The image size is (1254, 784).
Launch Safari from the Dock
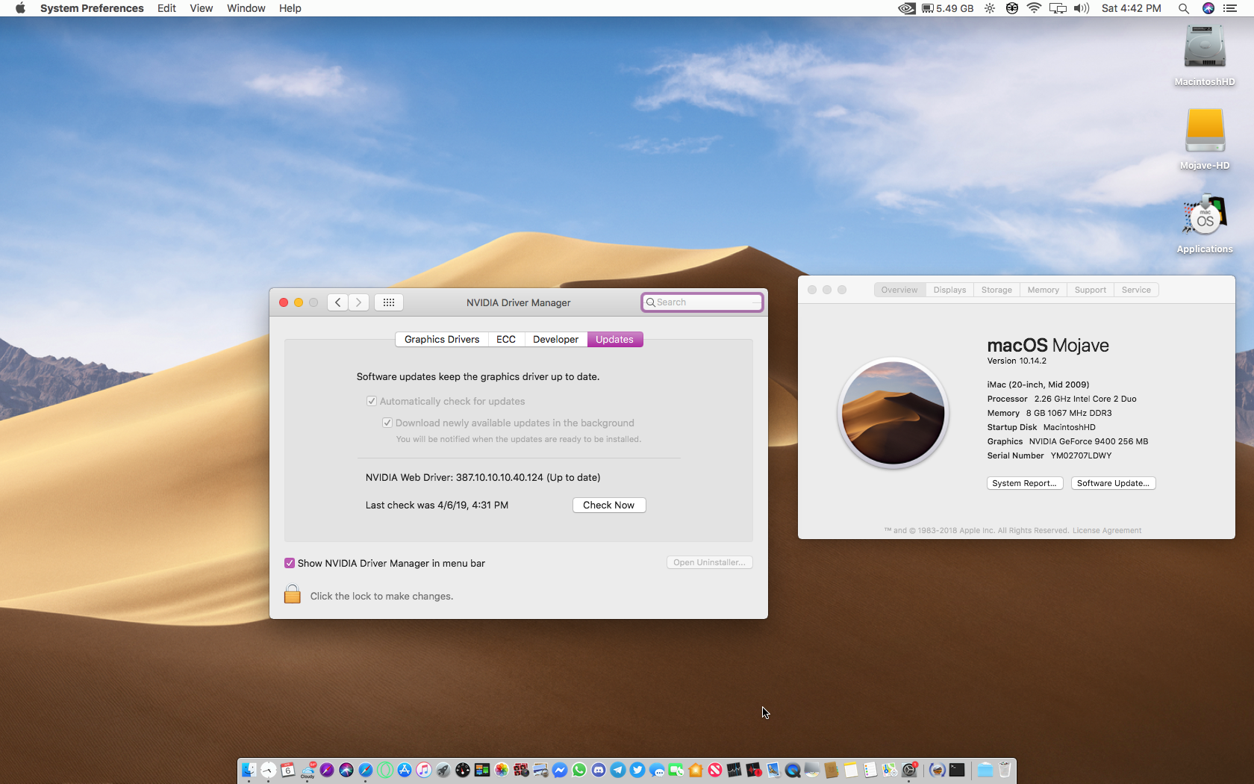click(366, 770)
